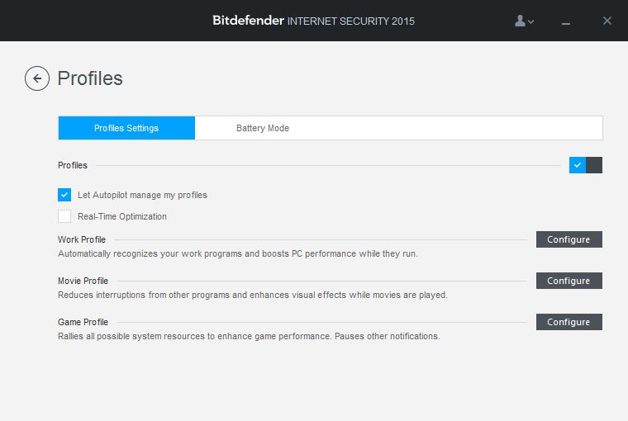
Task: Click the 'Let Autopilot manage my profiles' label
Action: point(142,196)
